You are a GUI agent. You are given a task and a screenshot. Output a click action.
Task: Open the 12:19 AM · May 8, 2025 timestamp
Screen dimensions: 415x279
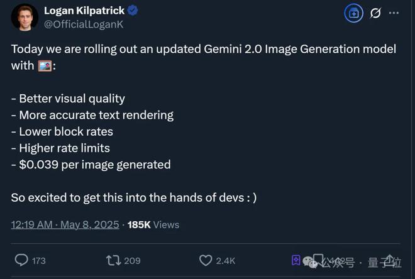(65, 224)
